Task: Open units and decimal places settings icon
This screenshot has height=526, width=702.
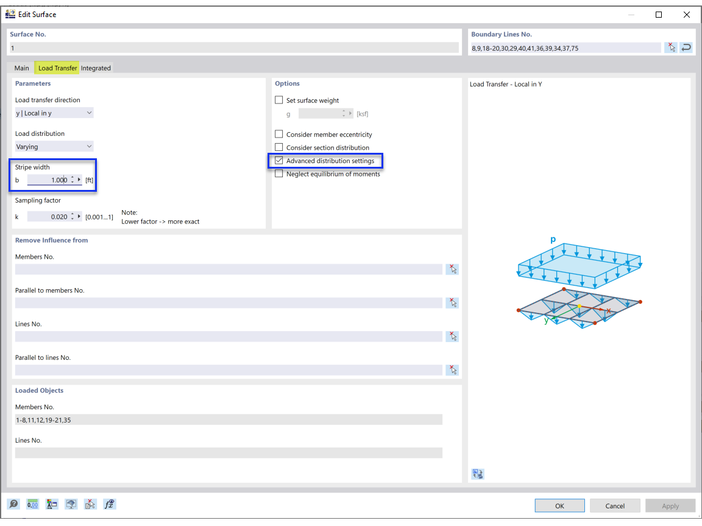Action: coord(33,504)
